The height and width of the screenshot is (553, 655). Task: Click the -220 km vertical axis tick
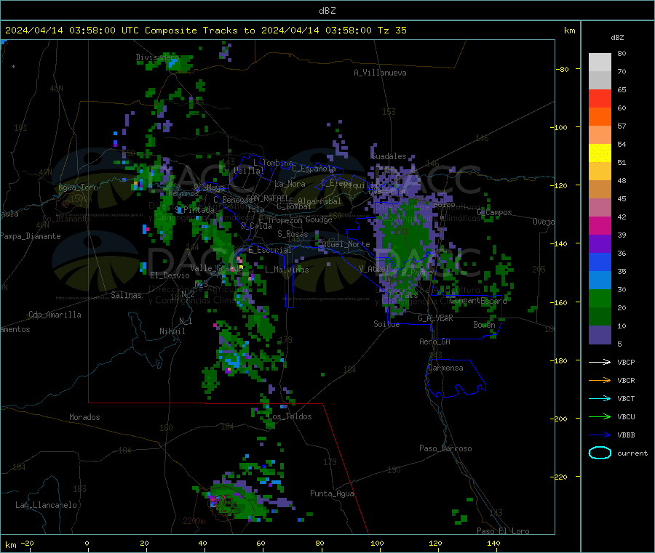[560, 477]
